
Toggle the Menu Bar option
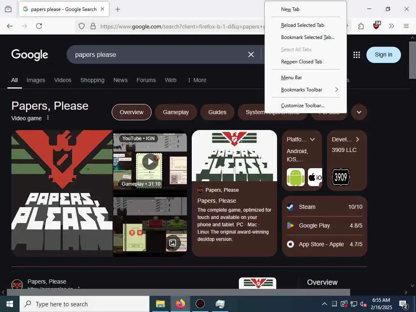coord(305,78)
